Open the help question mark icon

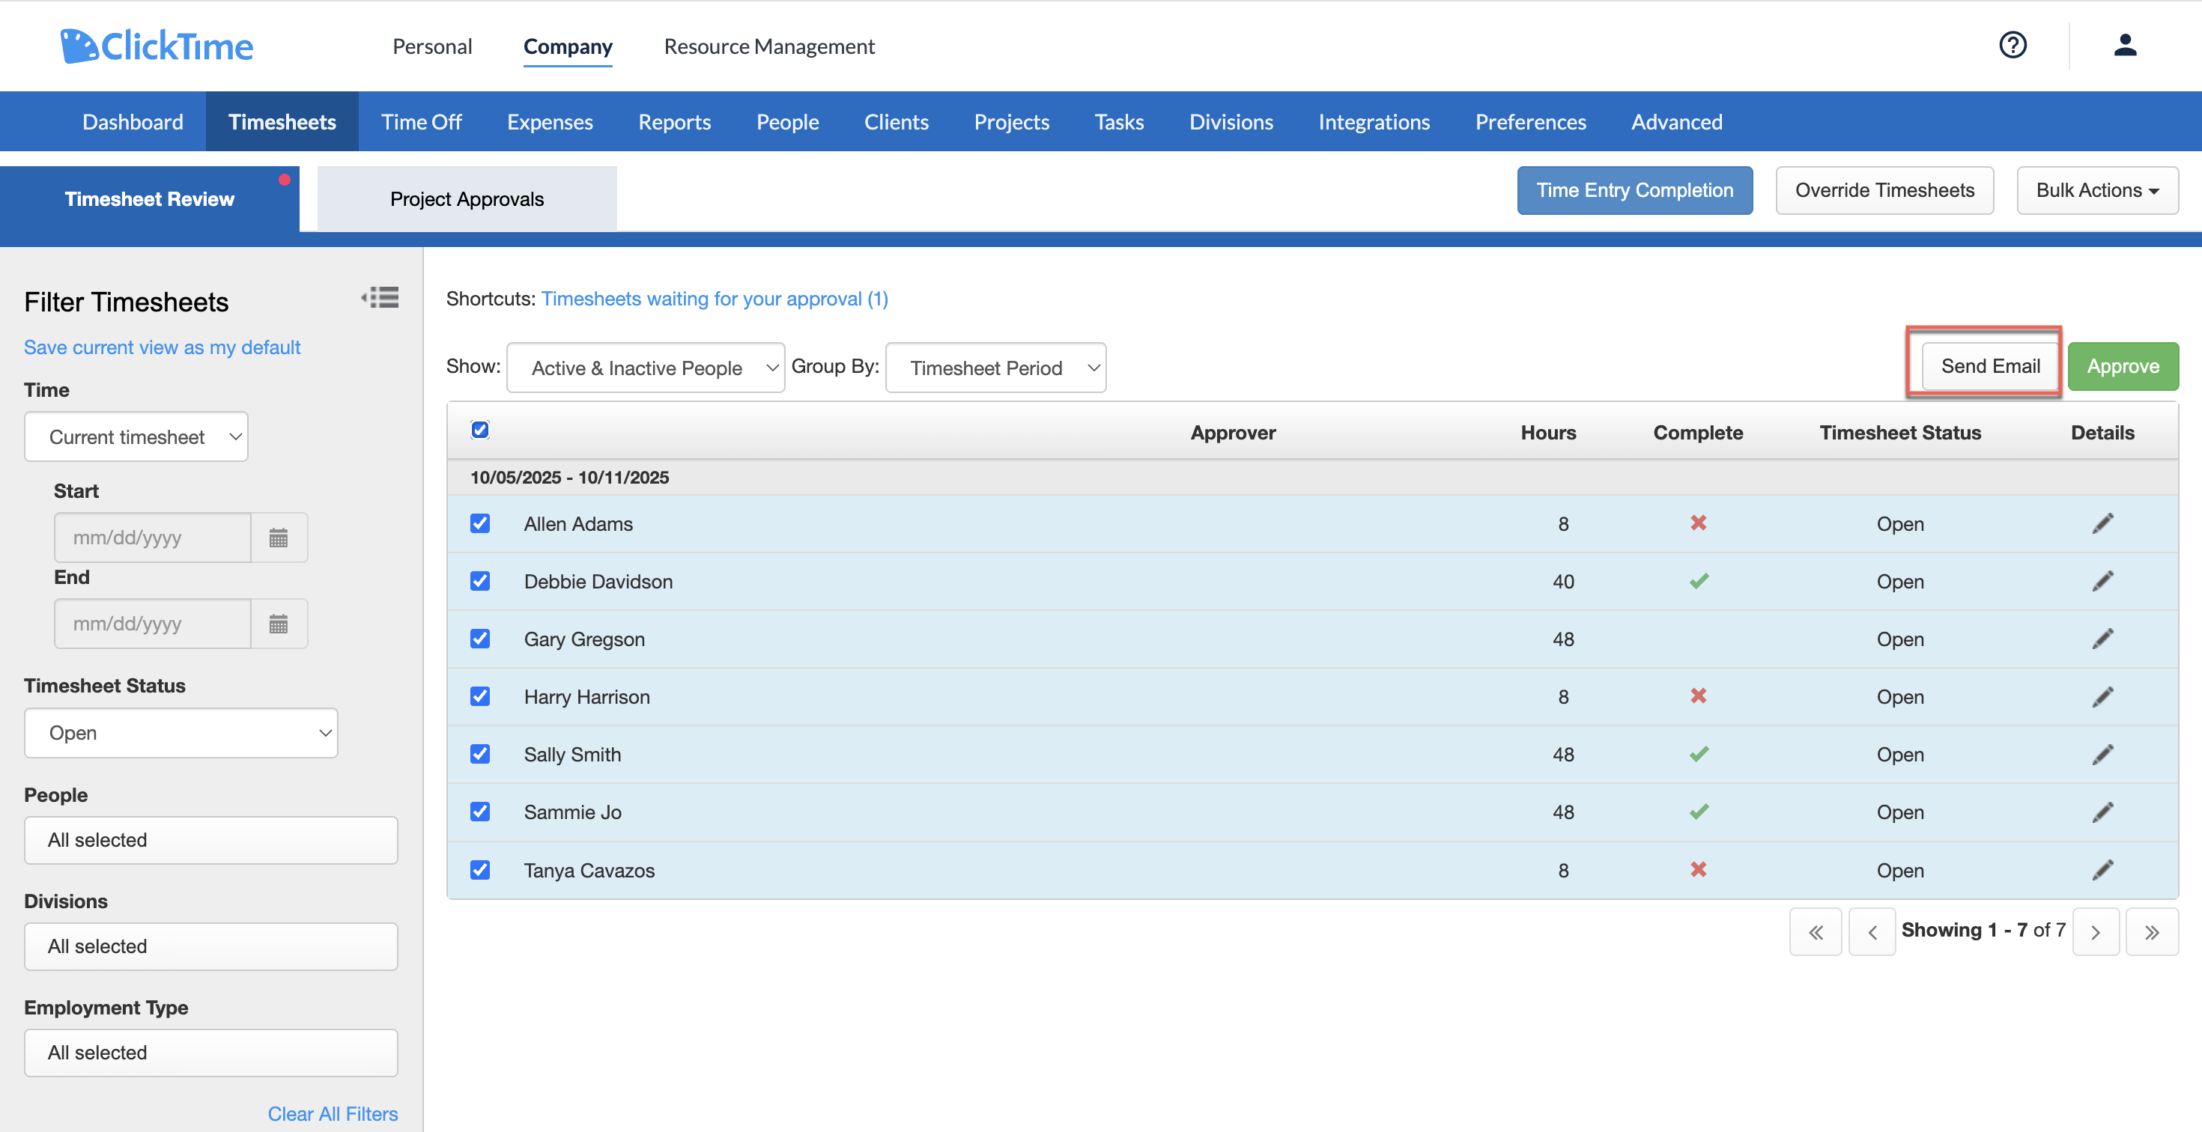(2013, 45)
